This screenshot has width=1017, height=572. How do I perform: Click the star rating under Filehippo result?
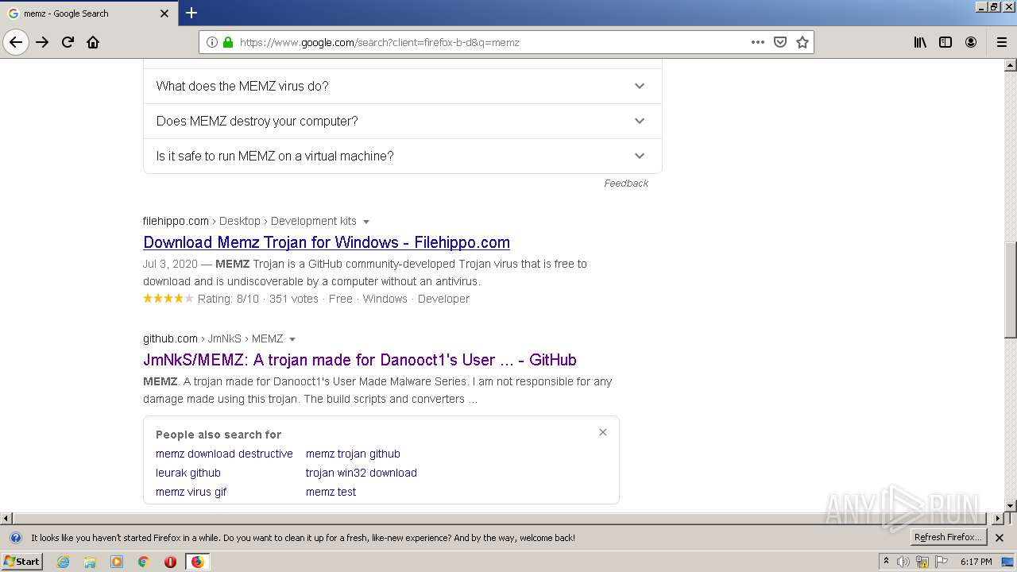click(x=168, y=299)
